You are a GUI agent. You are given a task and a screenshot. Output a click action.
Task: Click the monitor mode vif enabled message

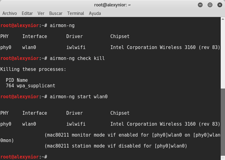click(x=132, y=135)
